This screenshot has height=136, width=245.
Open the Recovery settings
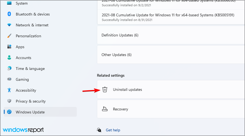point(120,109)
